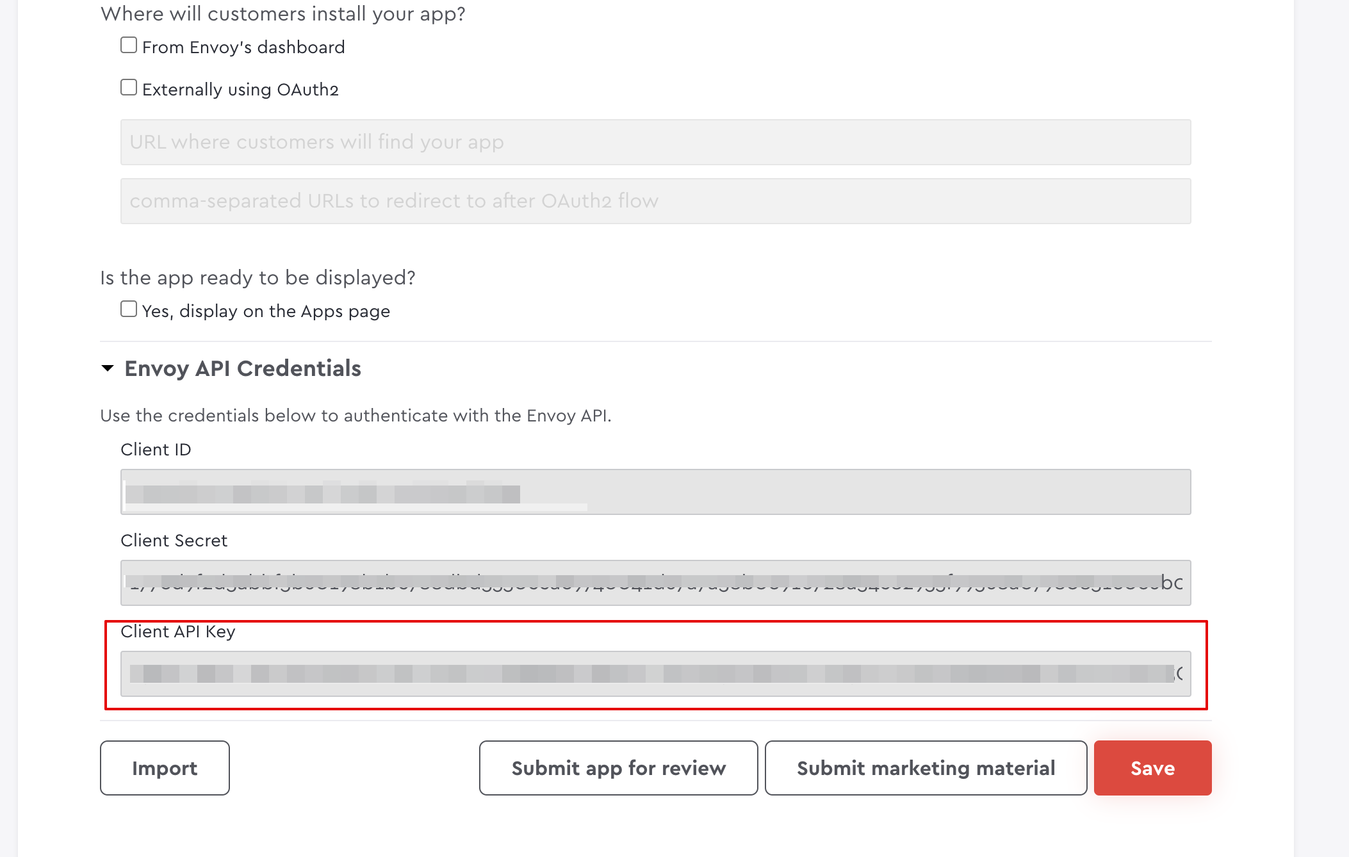Click the Client Secret label
The width and height of the screenshot is (1349, 857).
coord(174,541)
